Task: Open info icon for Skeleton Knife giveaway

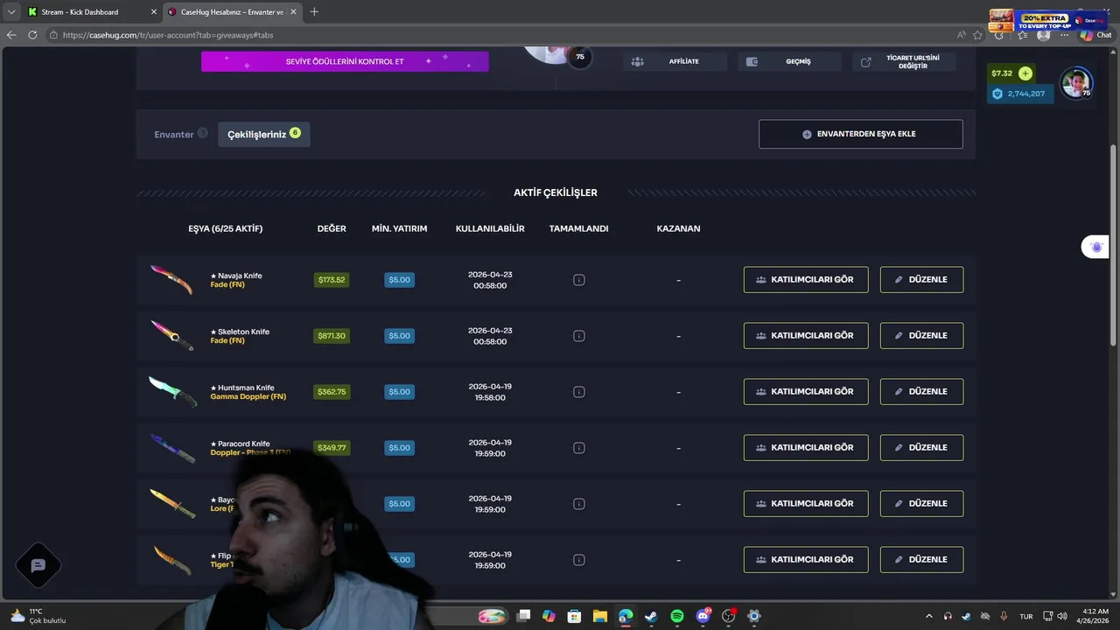Action: pos(578,336)
